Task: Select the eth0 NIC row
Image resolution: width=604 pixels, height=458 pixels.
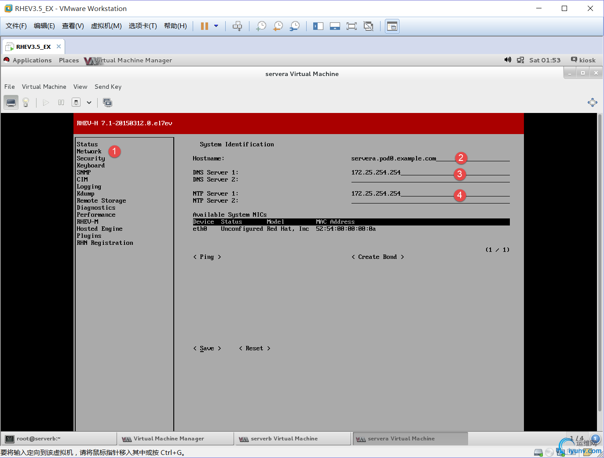Action: [x=351, y=229]
